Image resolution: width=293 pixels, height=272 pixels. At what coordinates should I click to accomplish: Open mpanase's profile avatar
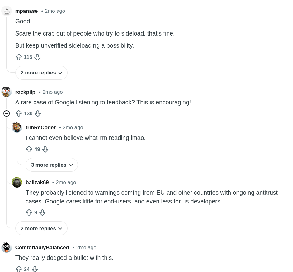coord(7,11)
